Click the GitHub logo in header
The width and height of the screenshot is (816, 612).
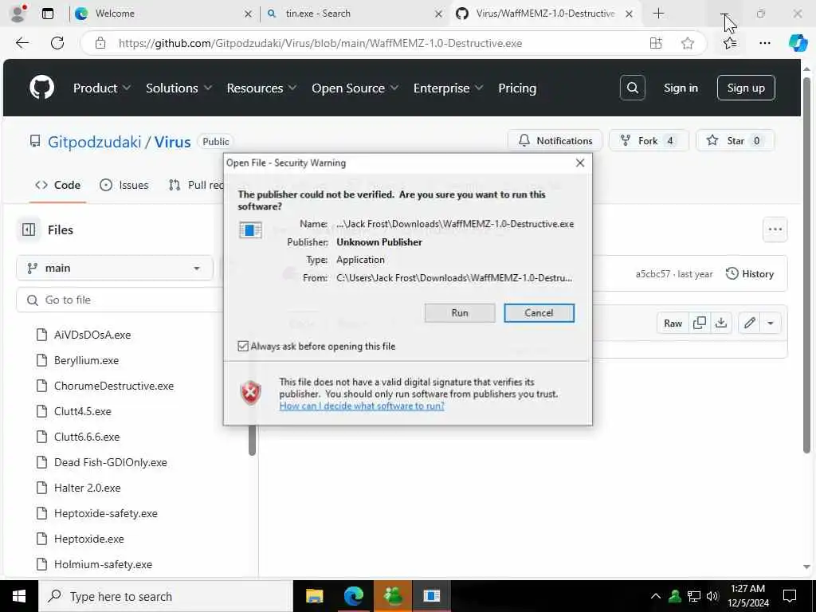(41, 88)
